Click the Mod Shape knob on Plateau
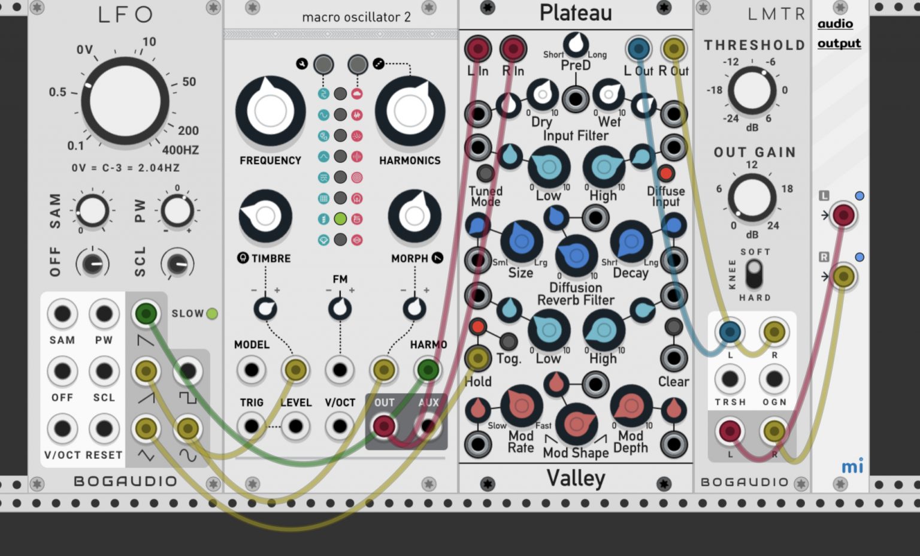The width and height of the screenshot is (920, 556). coord(576,424)
